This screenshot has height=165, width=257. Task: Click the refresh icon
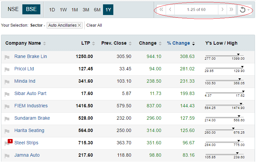[x=243, y=10]
